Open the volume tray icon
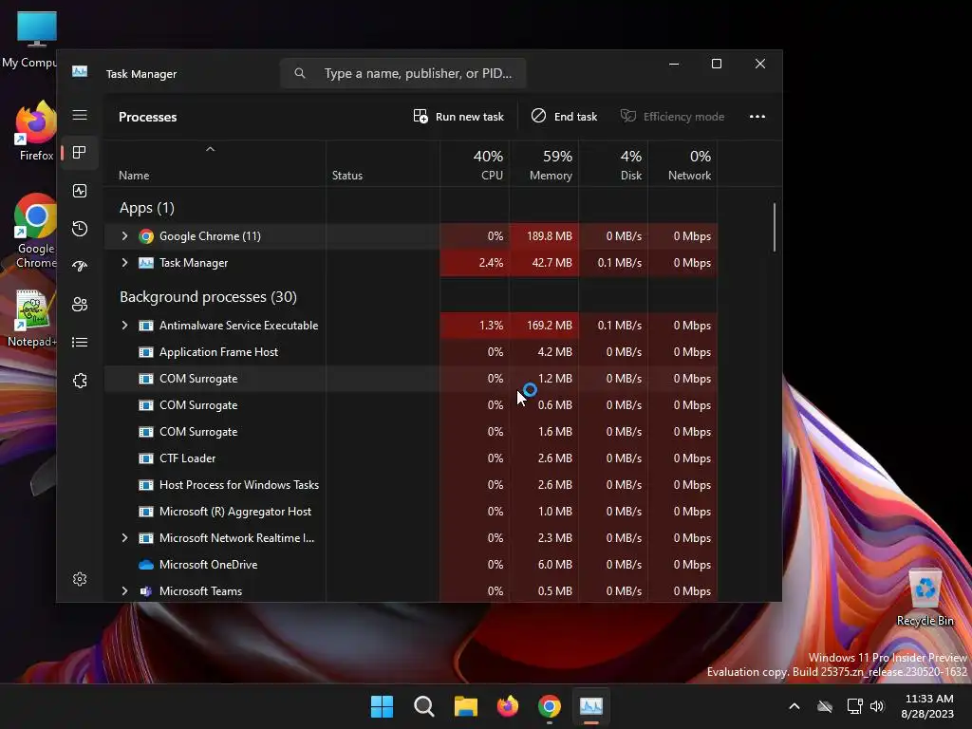 coord(877,706)
